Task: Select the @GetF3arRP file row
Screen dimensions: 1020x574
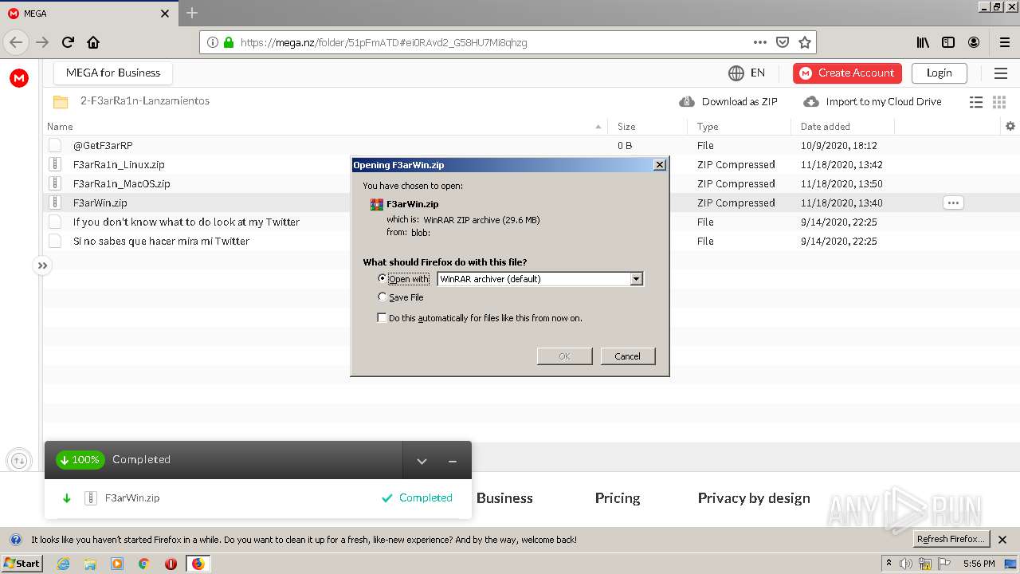Action: (x=103, y=145)
